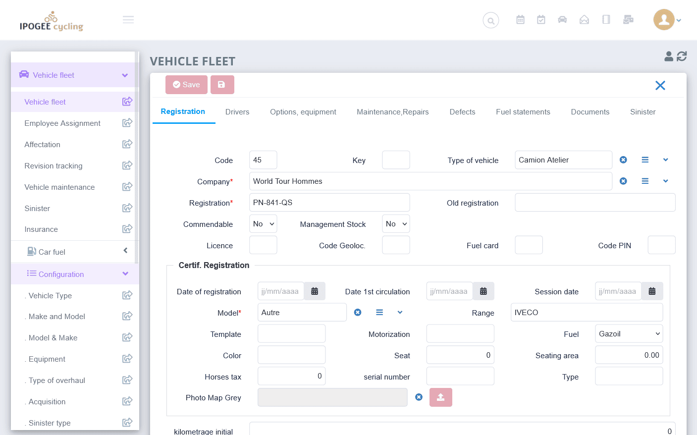697x435 pixels.
Task: Open the envelope mail icon
Action: (x=584, y=20)
